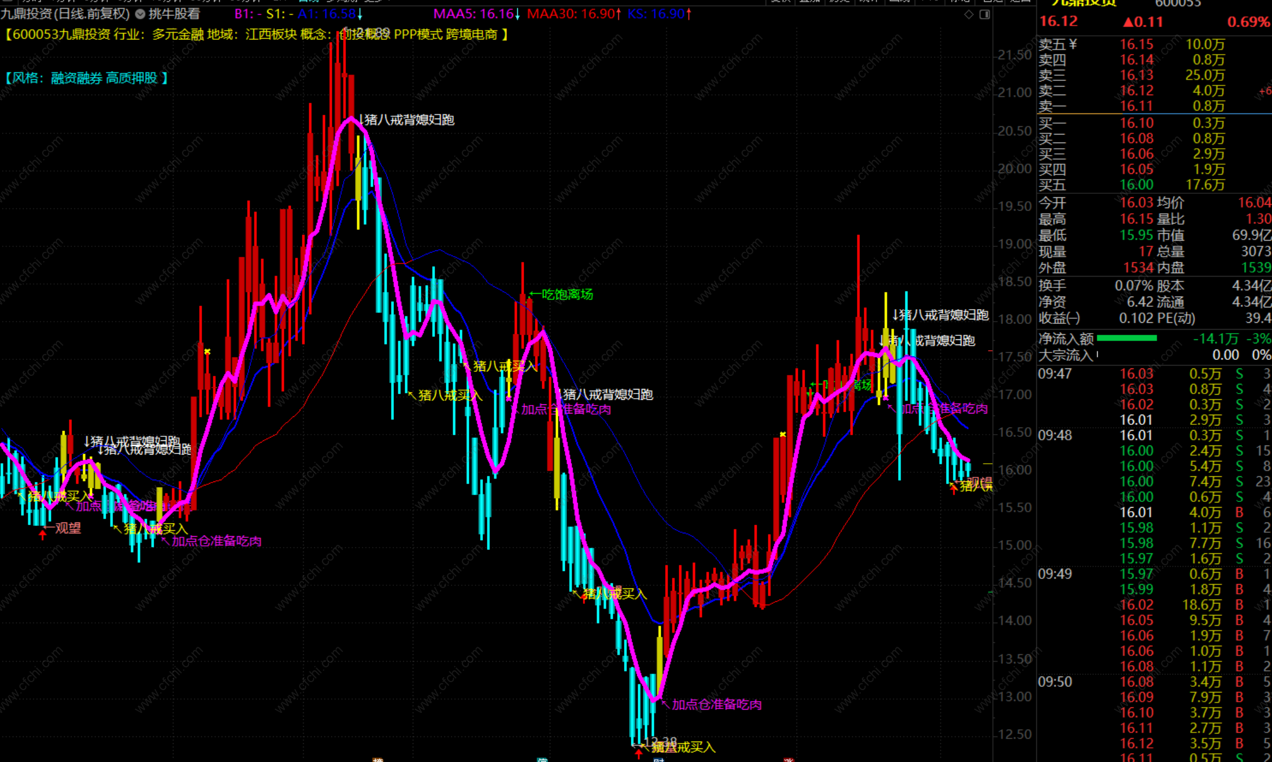Click the green 吃饱离场 signal label

[566, 294]
